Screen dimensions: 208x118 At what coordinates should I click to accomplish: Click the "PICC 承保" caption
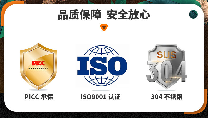click(x=39, y=97)
